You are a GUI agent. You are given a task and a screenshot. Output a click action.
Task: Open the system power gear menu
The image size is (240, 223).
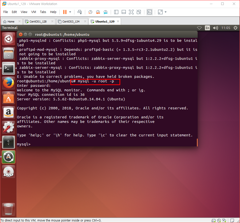(x=235, y=28)
